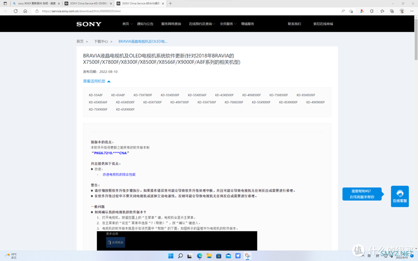This screenshot has width=418, height=261.
Task: Open Edge Settings and more menu
Action: [x=412, y=11]
